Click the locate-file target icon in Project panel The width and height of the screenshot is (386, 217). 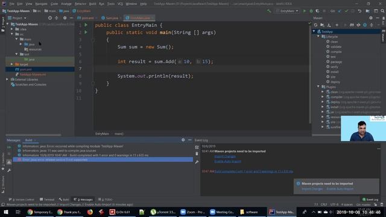pos(50,18)
